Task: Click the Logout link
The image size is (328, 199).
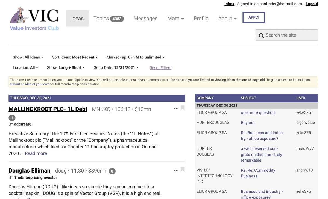Action: 312,4
